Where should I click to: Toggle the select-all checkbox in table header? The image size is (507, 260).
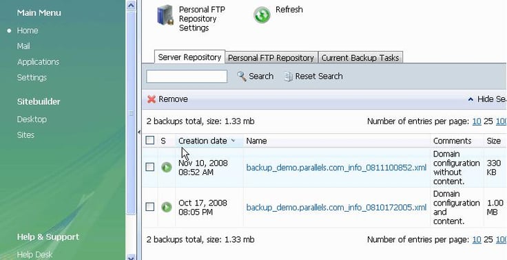[x=150, y=140]
